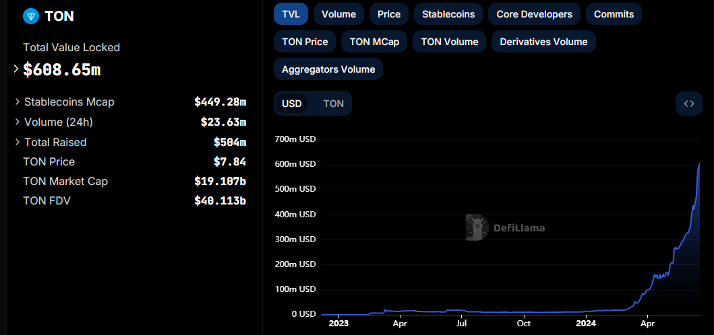Screen dimensions: 714x335
Task: Enable the Aggregators Volume series
Action: (x=328, y=69)
